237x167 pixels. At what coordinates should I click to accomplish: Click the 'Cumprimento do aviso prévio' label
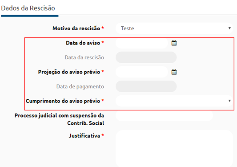point(63,101)
